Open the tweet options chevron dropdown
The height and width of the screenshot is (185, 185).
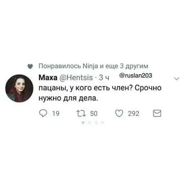pyautogui.click(x=177, y=78)
